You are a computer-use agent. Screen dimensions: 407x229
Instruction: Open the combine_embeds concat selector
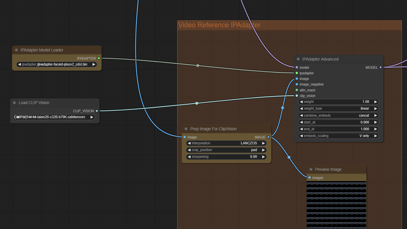pyautogui.click(x=338, y=116)
